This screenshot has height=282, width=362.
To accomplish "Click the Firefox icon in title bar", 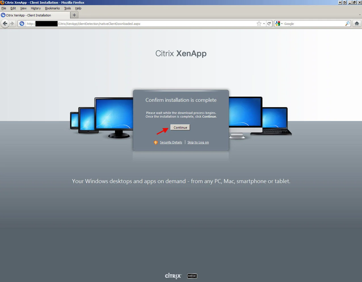I will 2,2.
